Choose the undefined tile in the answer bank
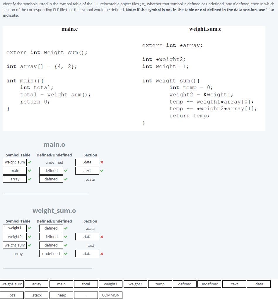Viewport: 278px width, 300px height. (x=209, y=284)
